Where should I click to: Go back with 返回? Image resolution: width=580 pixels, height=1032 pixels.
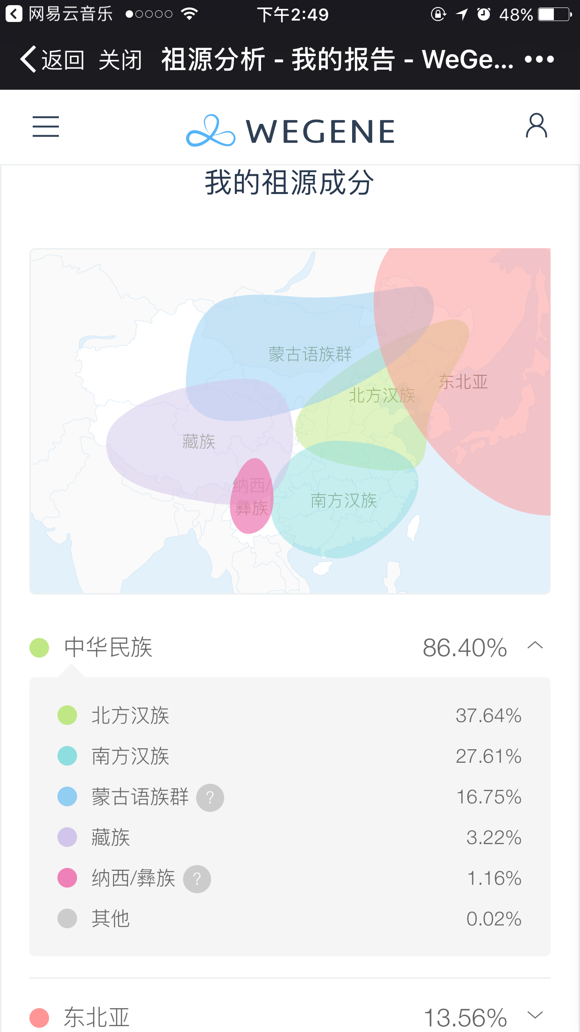click(x=52, y=59)
